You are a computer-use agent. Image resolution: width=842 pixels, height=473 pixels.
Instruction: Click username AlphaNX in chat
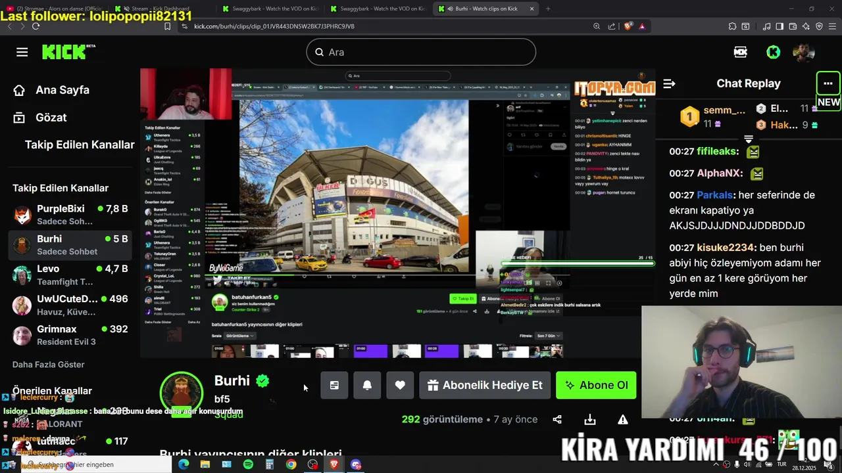(720, 173)
